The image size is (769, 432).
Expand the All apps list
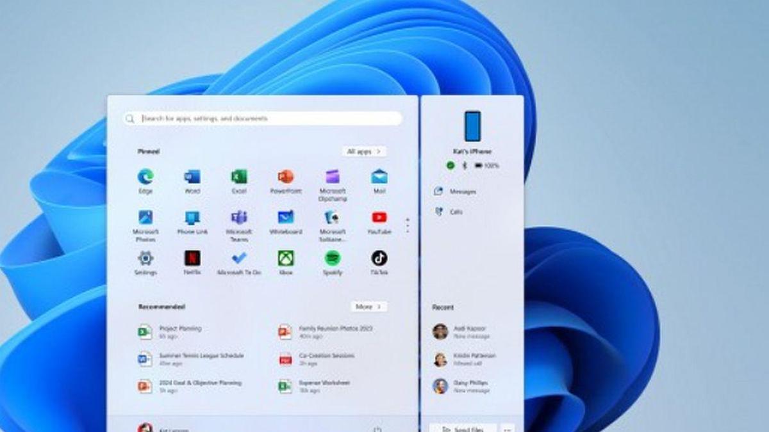click(364, 152)
